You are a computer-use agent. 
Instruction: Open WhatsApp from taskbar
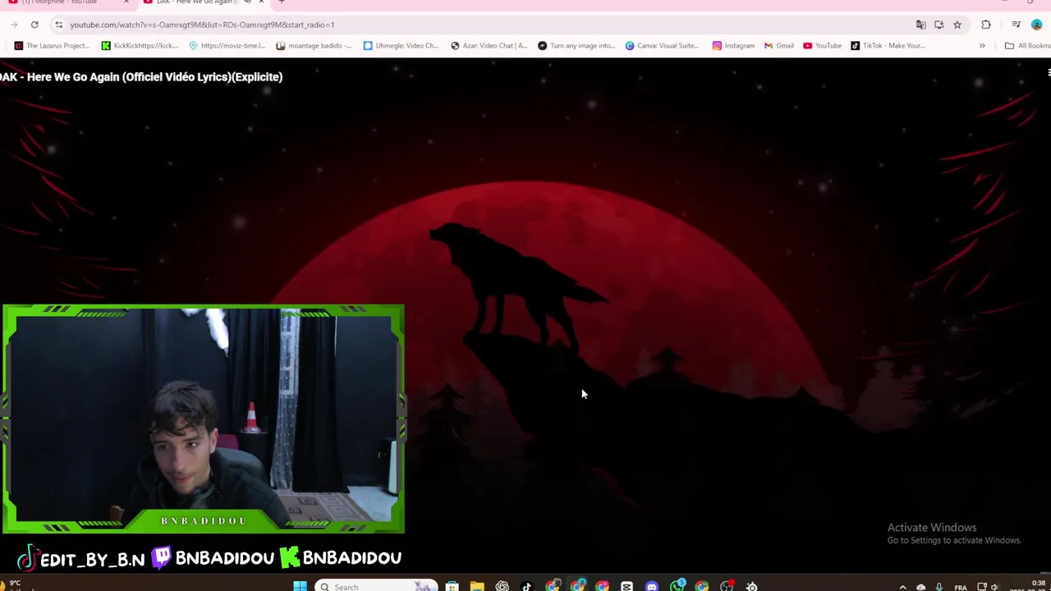(677, 585)
